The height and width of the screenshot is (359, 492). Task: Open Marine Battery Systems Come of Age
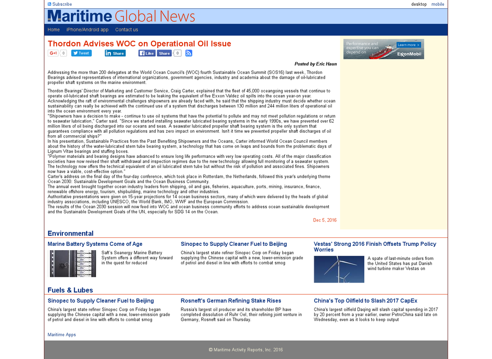pyautogui.click(x=95, y=244)
